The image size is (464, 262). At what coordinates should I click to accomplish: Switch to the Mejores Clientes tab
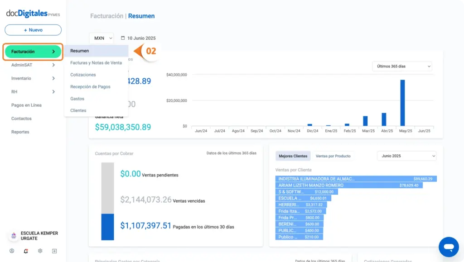pos(293,156)
